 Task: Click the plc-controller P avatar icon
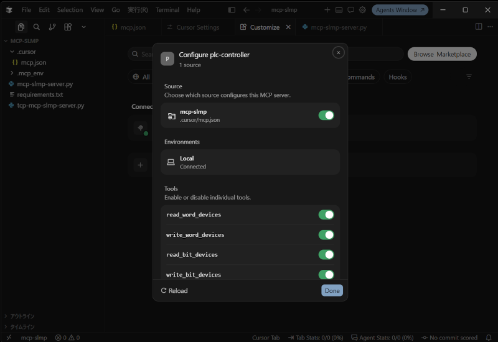coord(167,59)
